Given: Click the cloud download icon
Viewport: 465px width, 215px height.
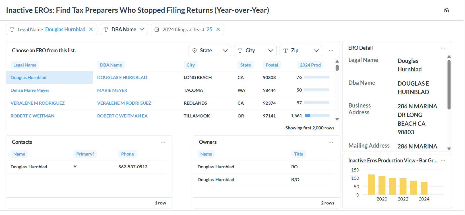Looking at the screenshot, I should tap(447, 10).
